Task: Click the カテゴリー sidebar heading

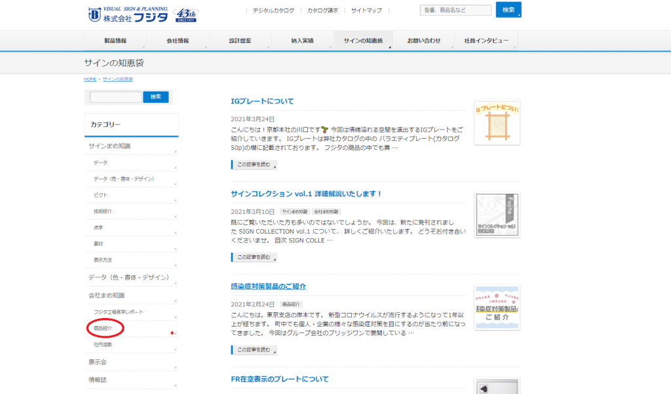Action: 131,125
